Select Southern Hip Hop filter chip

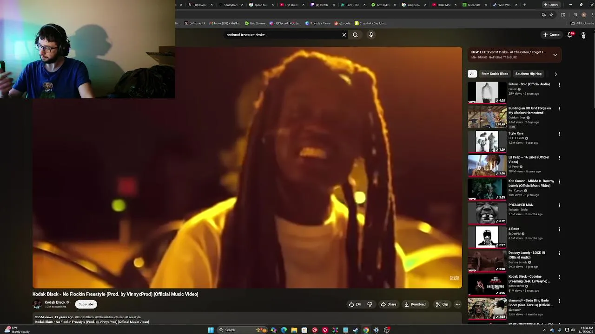coord(528,74)
